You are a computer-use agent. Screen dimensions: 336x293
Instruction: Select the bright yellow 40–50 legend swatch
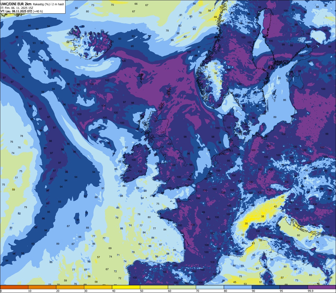(126, 287)
